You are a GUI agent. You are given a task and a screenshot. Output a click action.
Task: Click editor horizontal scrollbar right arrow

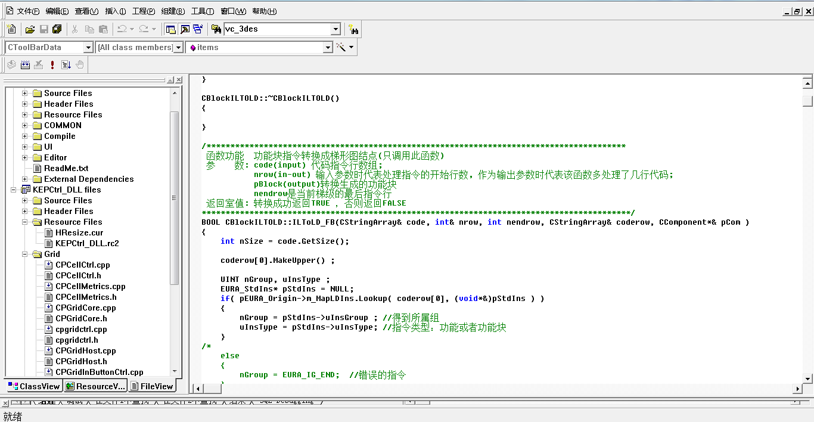797,389
